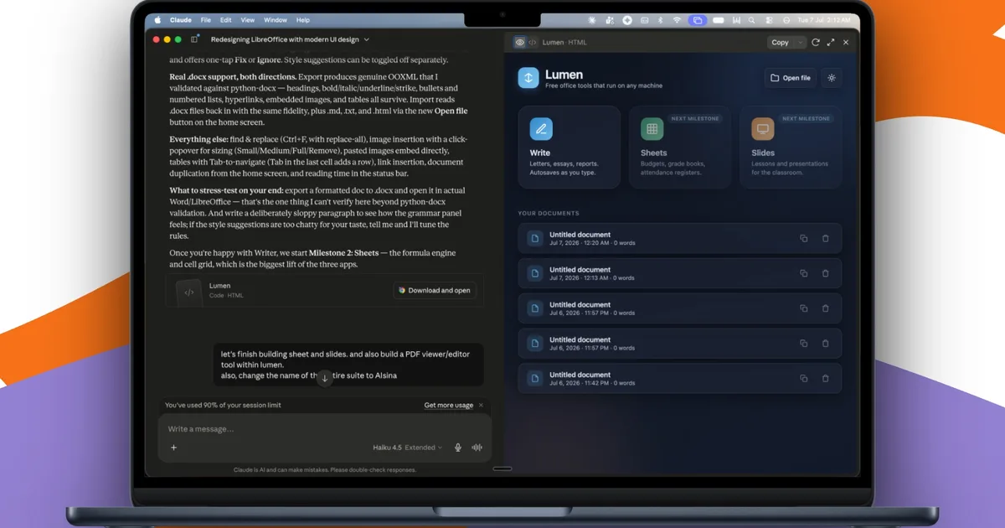Viewport: 1005px width, 528px height.
Task: Close the Lumen artifact panel
Action: [x=846, y=42]
